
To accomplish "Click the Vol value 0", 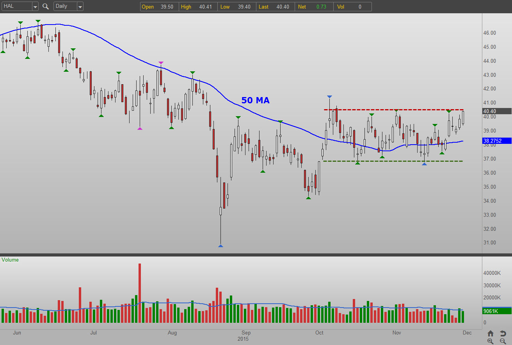I will [x=360, y=7].
